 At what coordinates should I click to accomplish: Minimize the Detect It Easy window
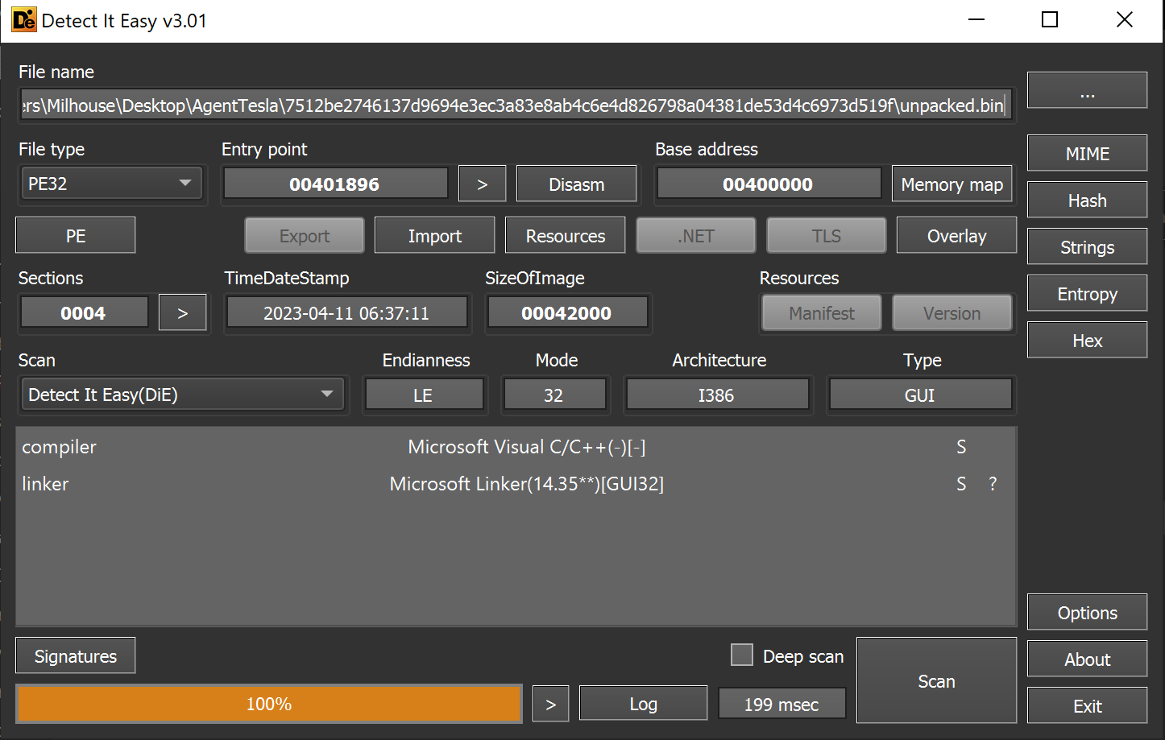click(x=976, y=20)
